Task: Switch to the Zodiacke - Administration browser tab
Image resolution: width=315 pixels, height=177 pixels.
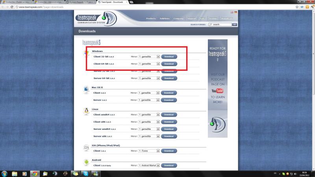Action: tap(49, 2)
